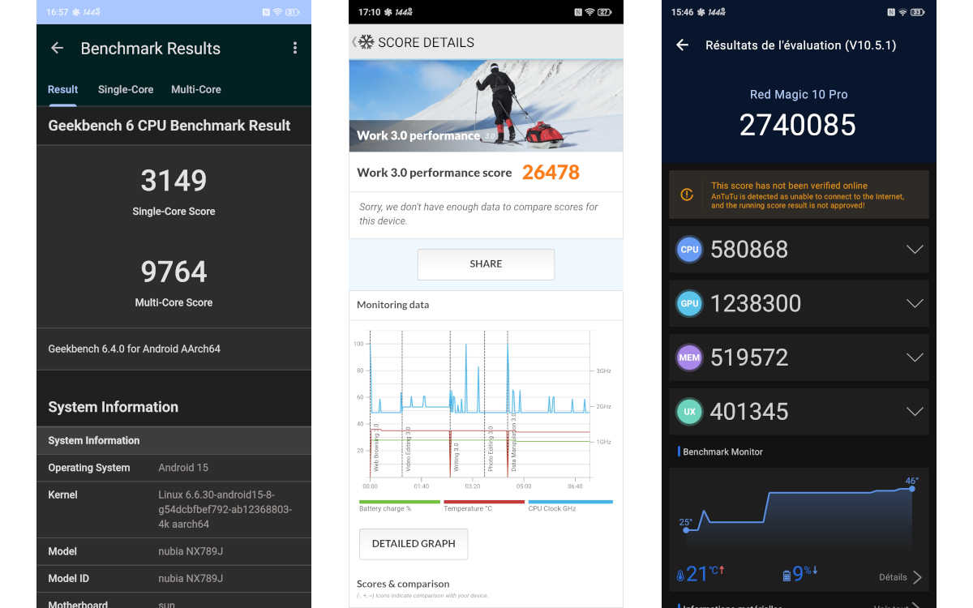Viewport: 973px width, 608px height.
Task: Tap the thermometer icon in Benchmark Monitor
Action: pyautogui.click(x=680, y=576)
